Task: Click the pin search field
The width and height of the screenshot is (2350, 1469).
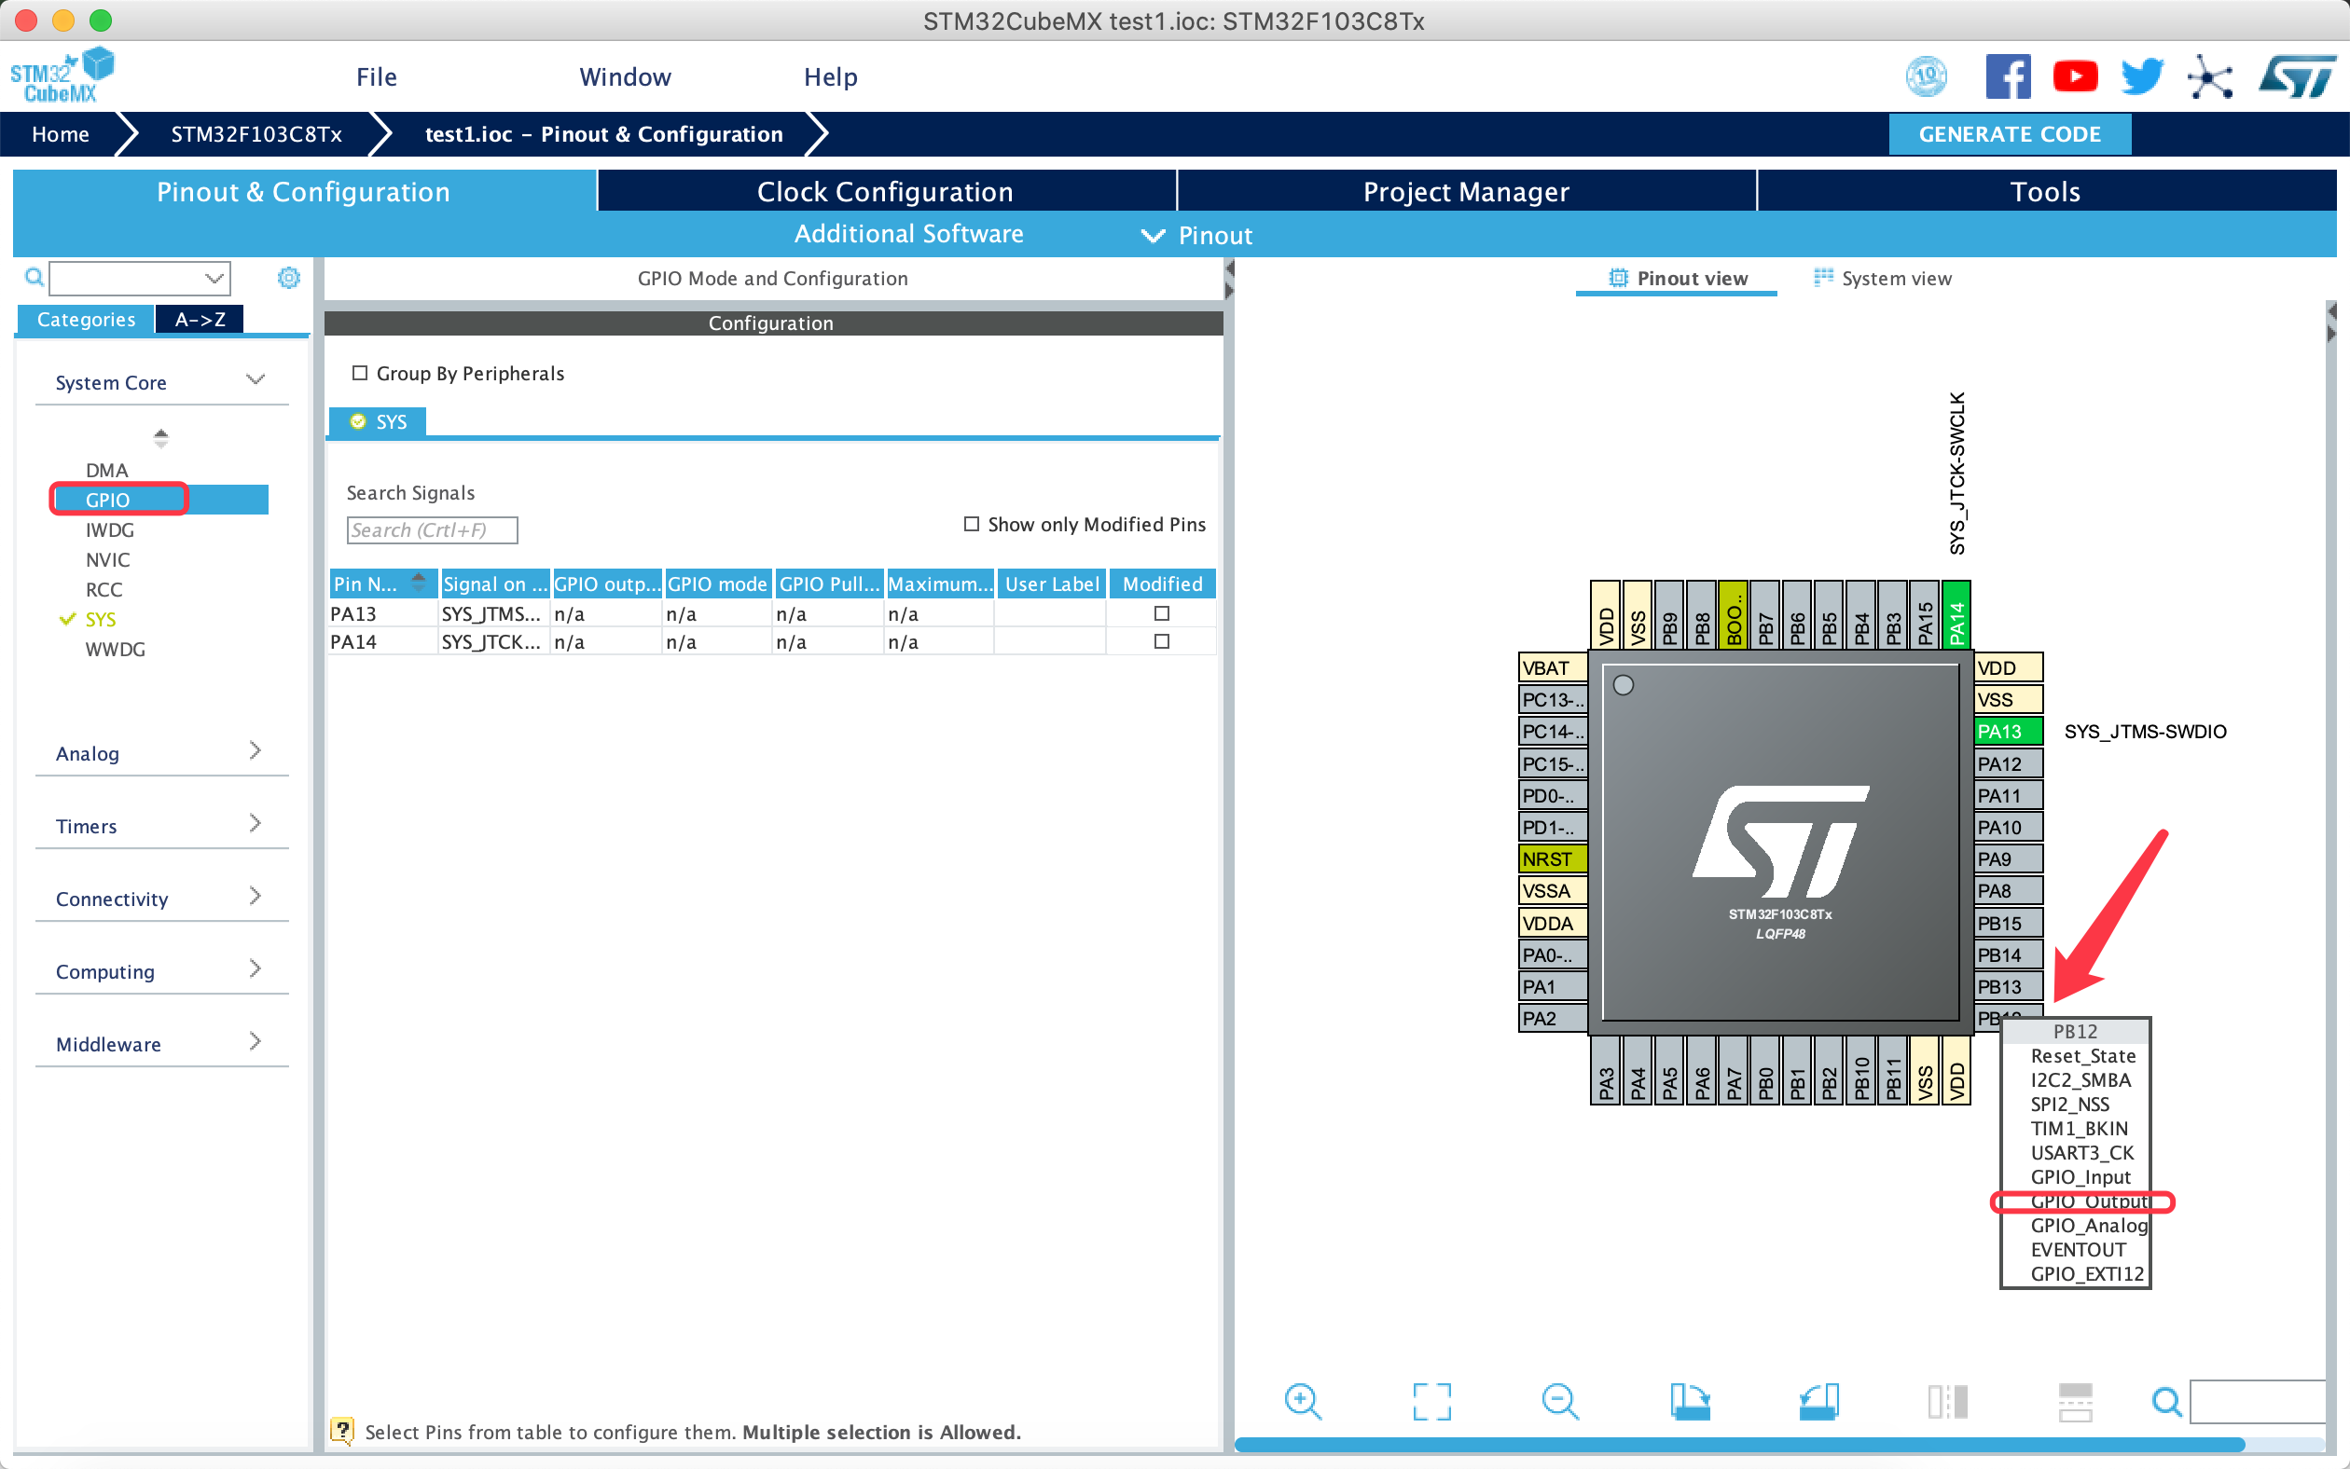Action: click(2258, 1402)
